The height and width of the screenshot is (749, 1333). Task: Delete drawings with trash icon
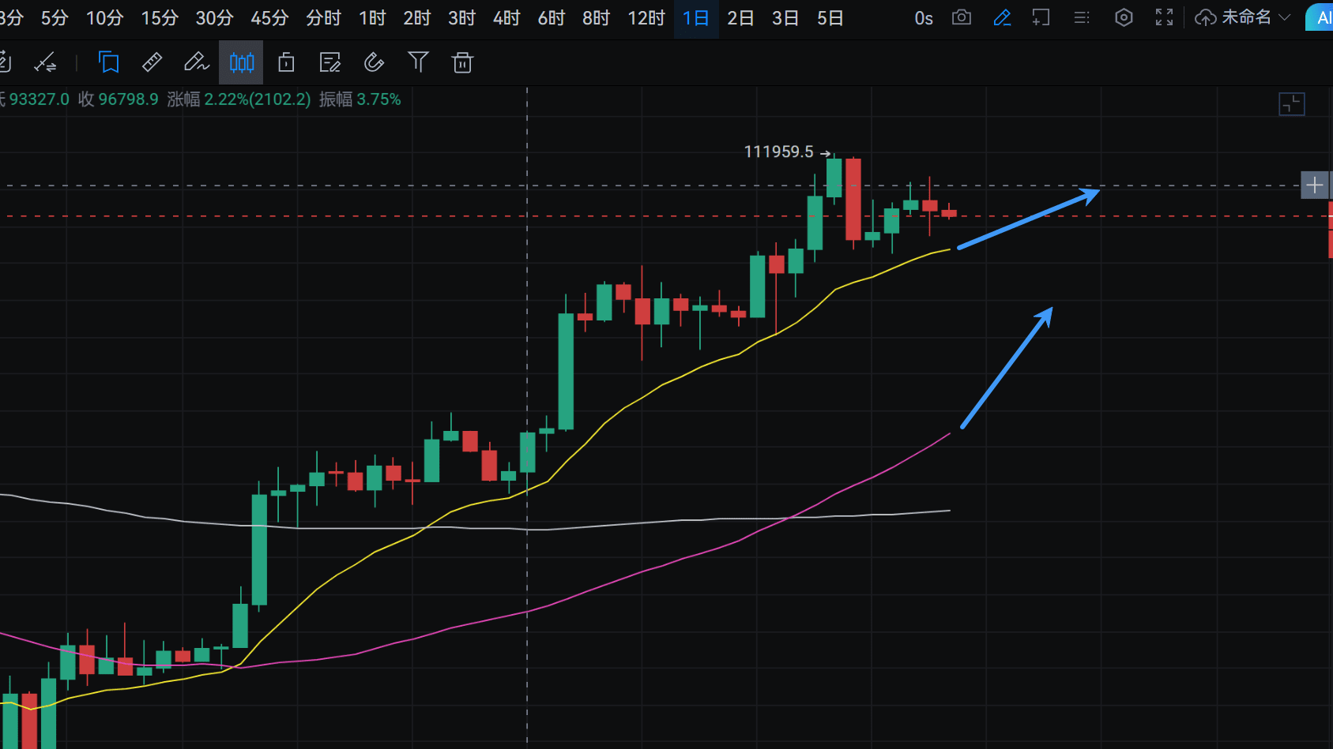[462, 62]
